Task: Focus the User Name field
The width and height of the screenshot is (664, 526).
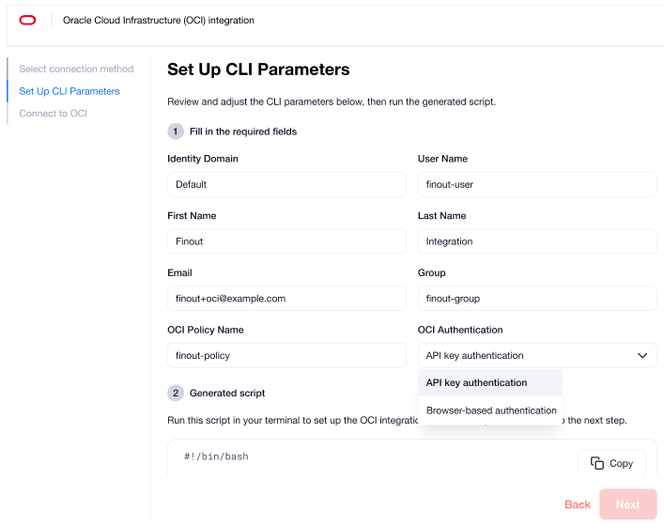Action: click(x=536, y=184)
